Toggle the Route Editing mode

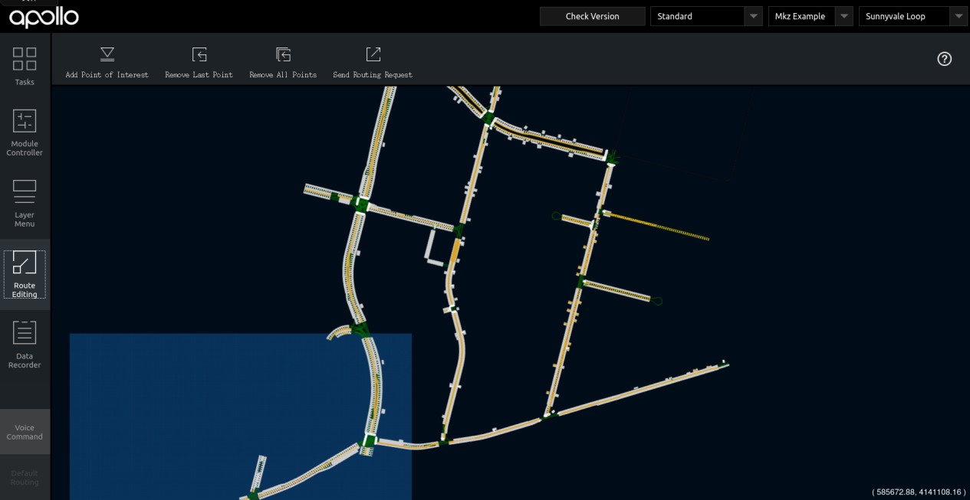tap(25, 274)
